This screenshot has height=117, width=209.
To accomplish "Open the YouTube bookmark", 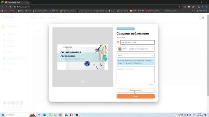I will coord(12,11).
